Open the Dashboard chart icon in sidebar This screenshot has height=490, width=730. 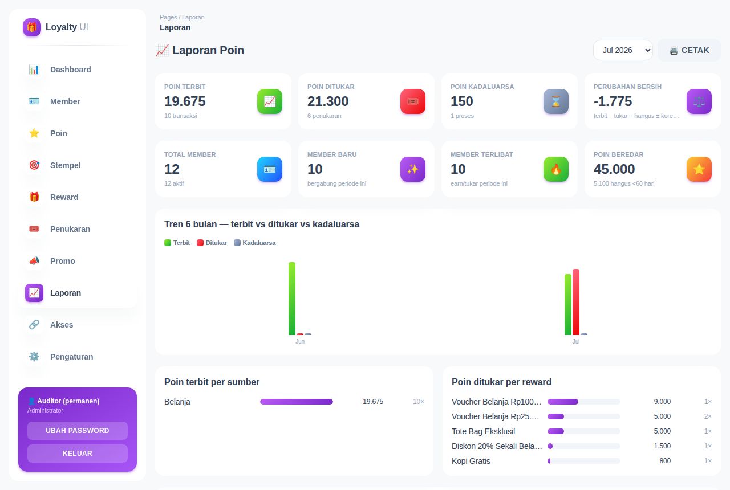(34, 70)
